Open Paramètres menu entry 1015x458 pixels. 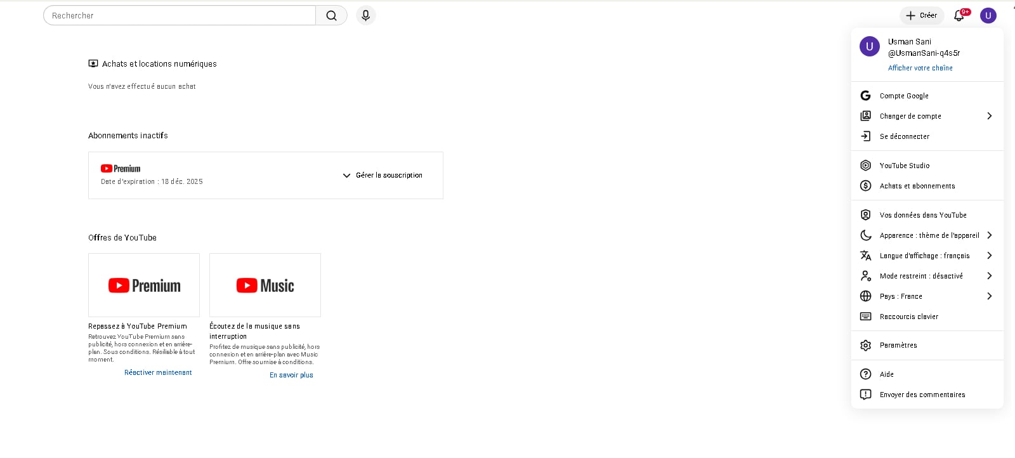coord(927,346)
